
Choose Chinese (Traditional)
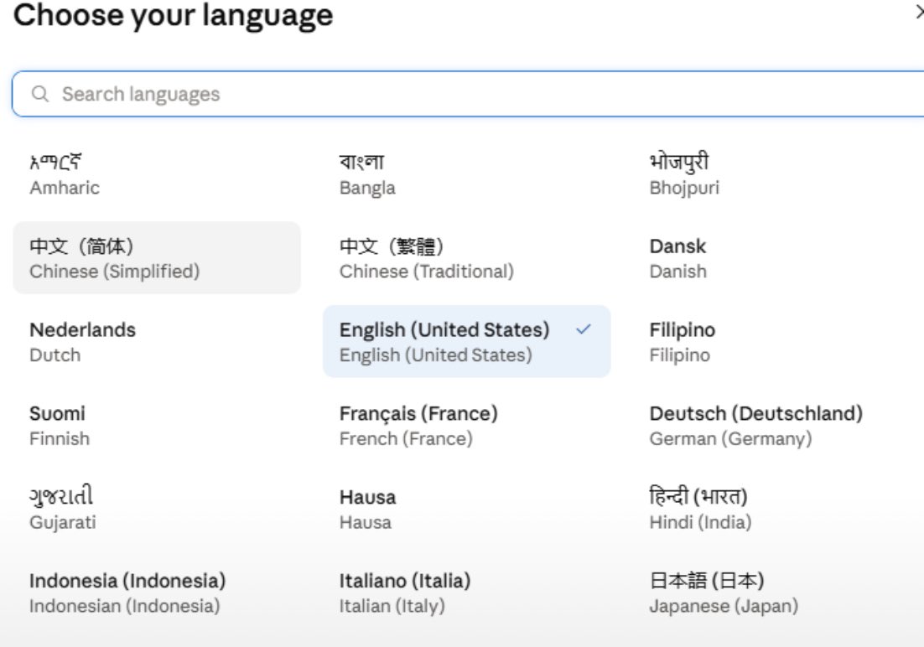click(467, 258)
